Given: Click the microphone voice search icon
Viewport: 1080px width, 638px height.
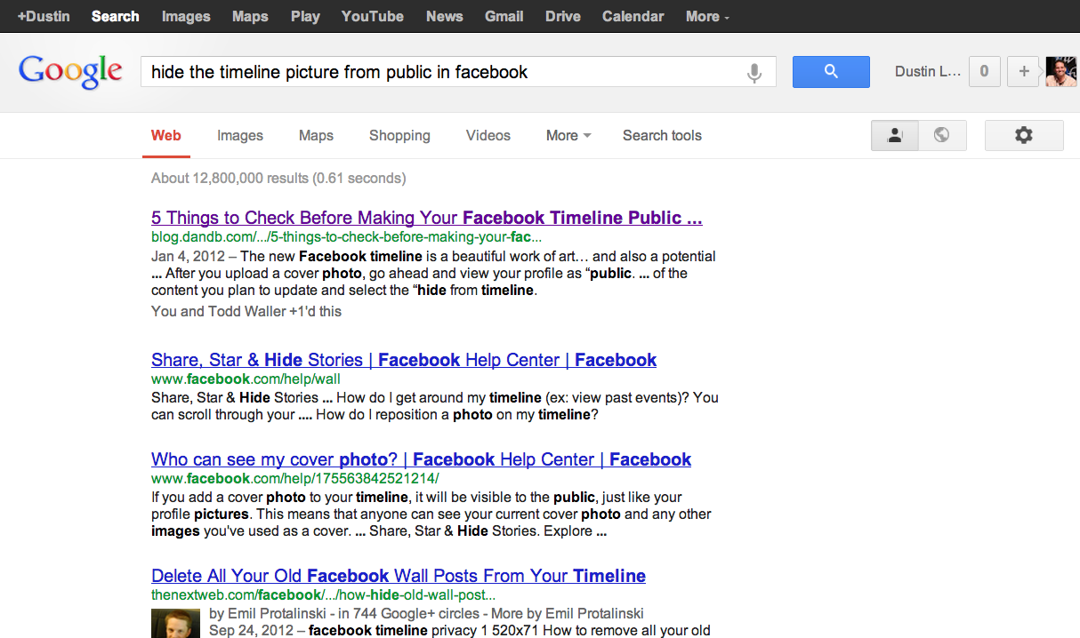Looking at the screenshot, I should (754, 72).
